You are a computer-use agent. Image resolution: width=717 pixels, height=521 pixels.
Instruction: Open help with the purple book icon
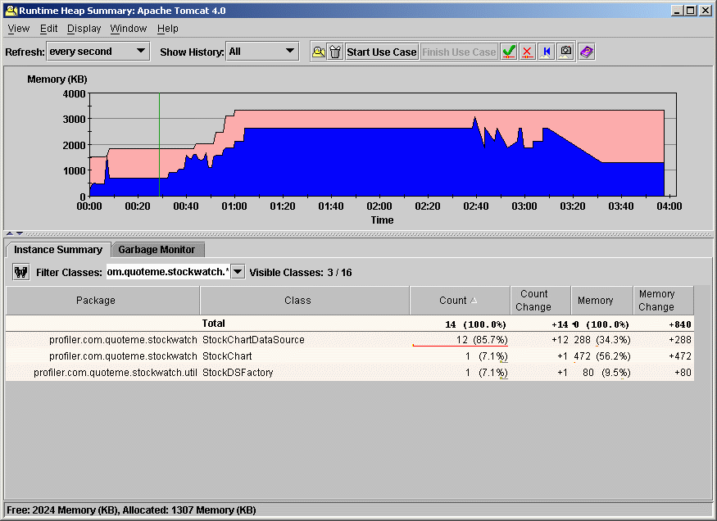586,52
